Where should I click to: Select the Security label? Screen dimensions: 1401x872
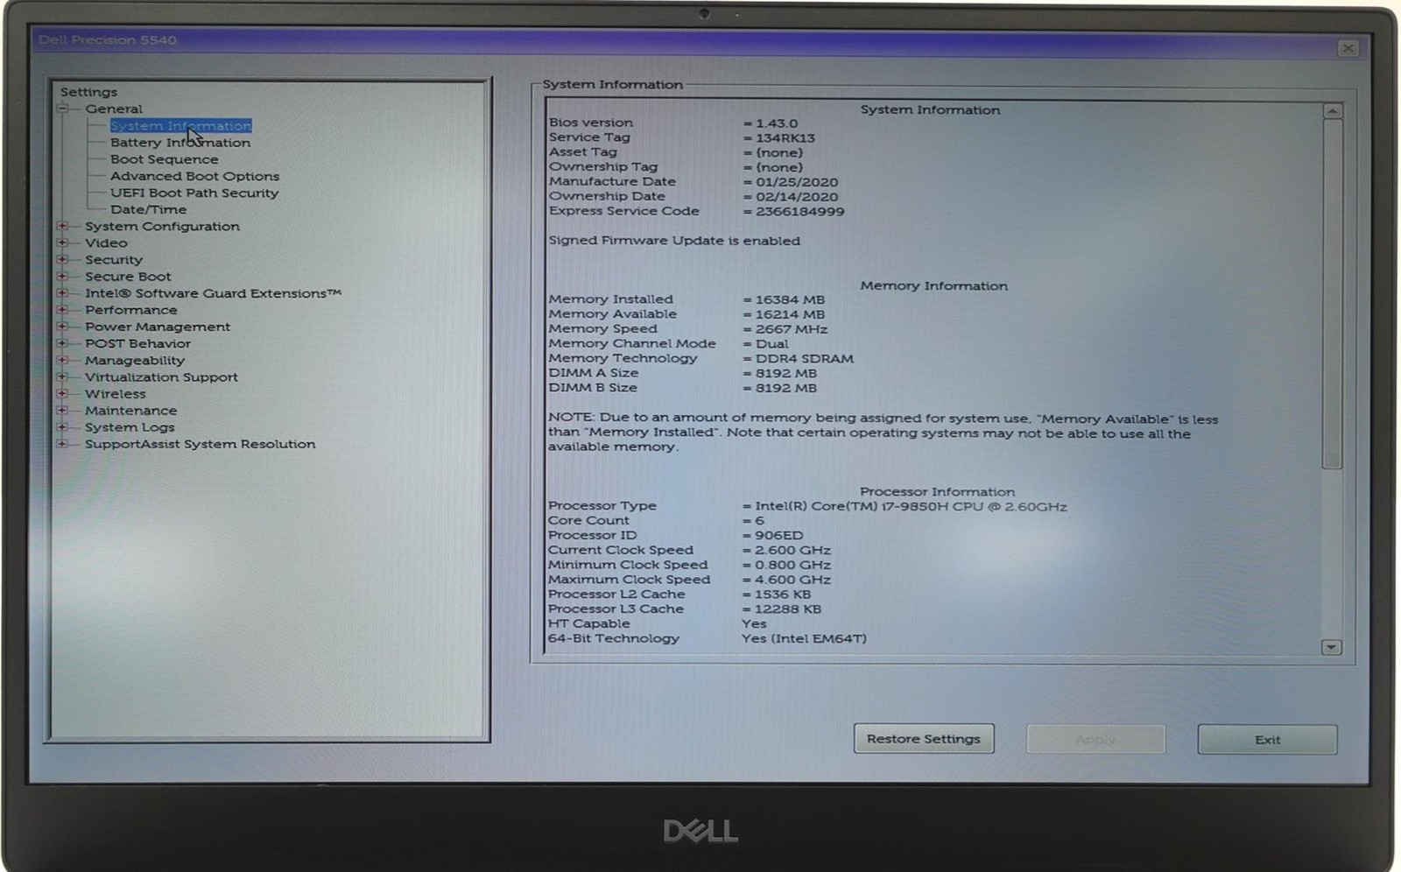[x=113, y=259]
